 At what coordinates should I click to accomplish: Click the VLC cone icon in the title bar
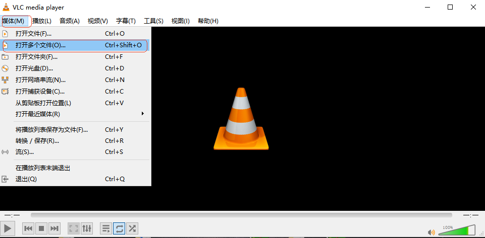(x=6, y=7)
